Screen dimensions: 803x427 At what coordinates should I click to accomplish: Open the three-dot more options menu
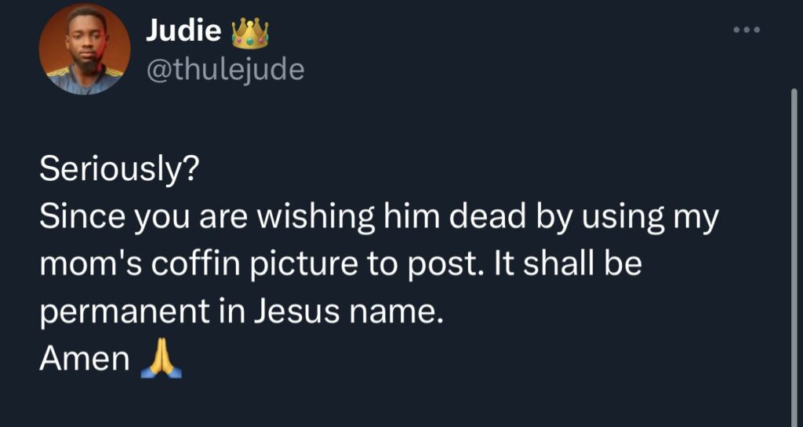click(x=747, y=30)
